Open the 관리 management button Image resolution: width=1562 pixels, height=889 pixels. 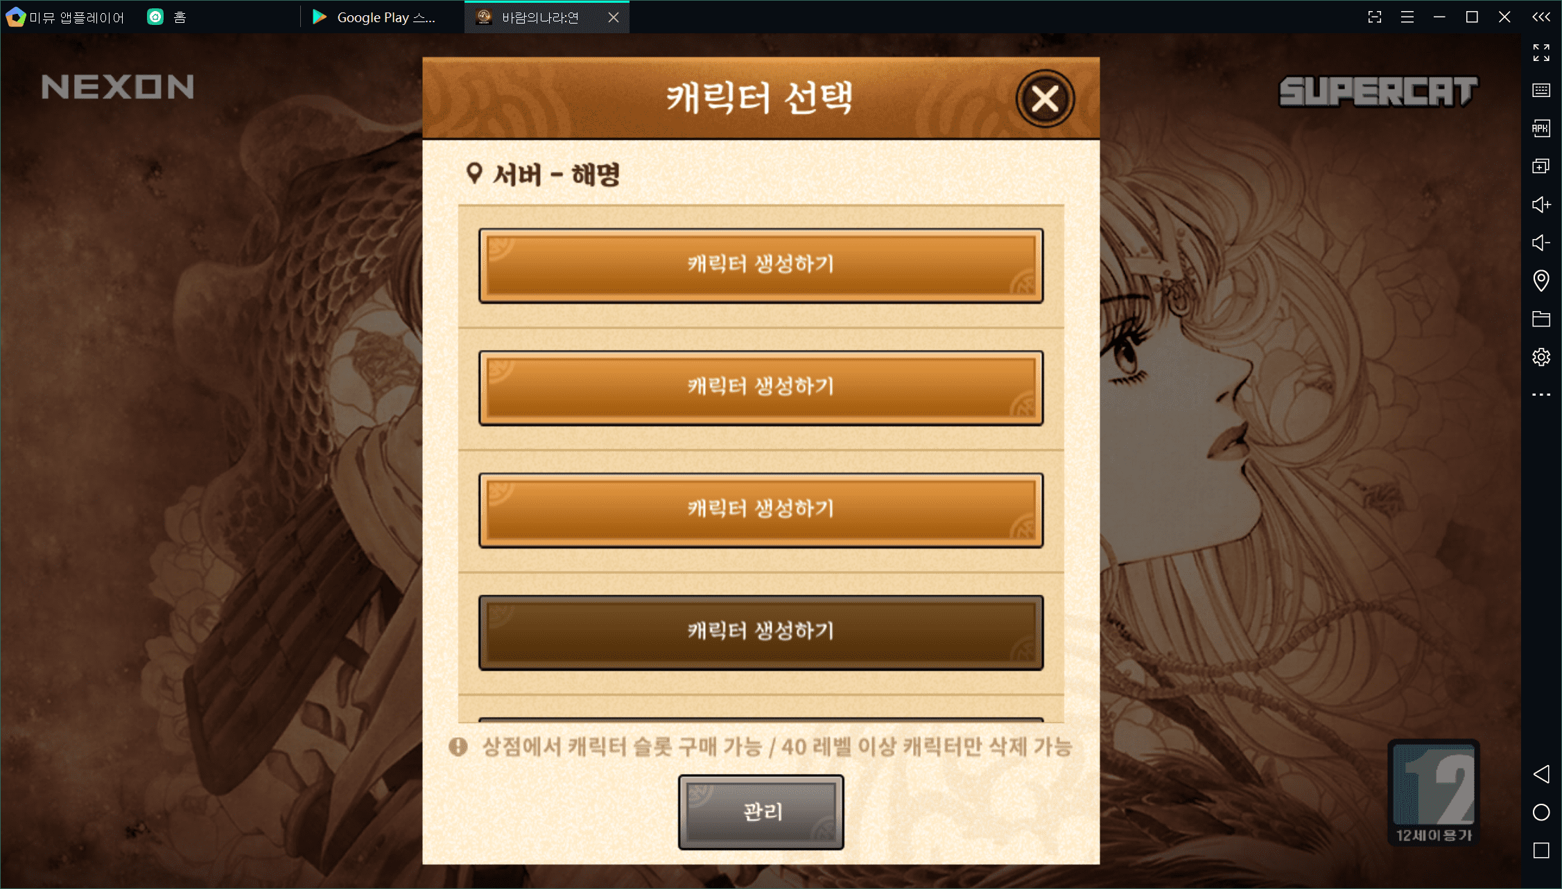(x=761, y=812)
